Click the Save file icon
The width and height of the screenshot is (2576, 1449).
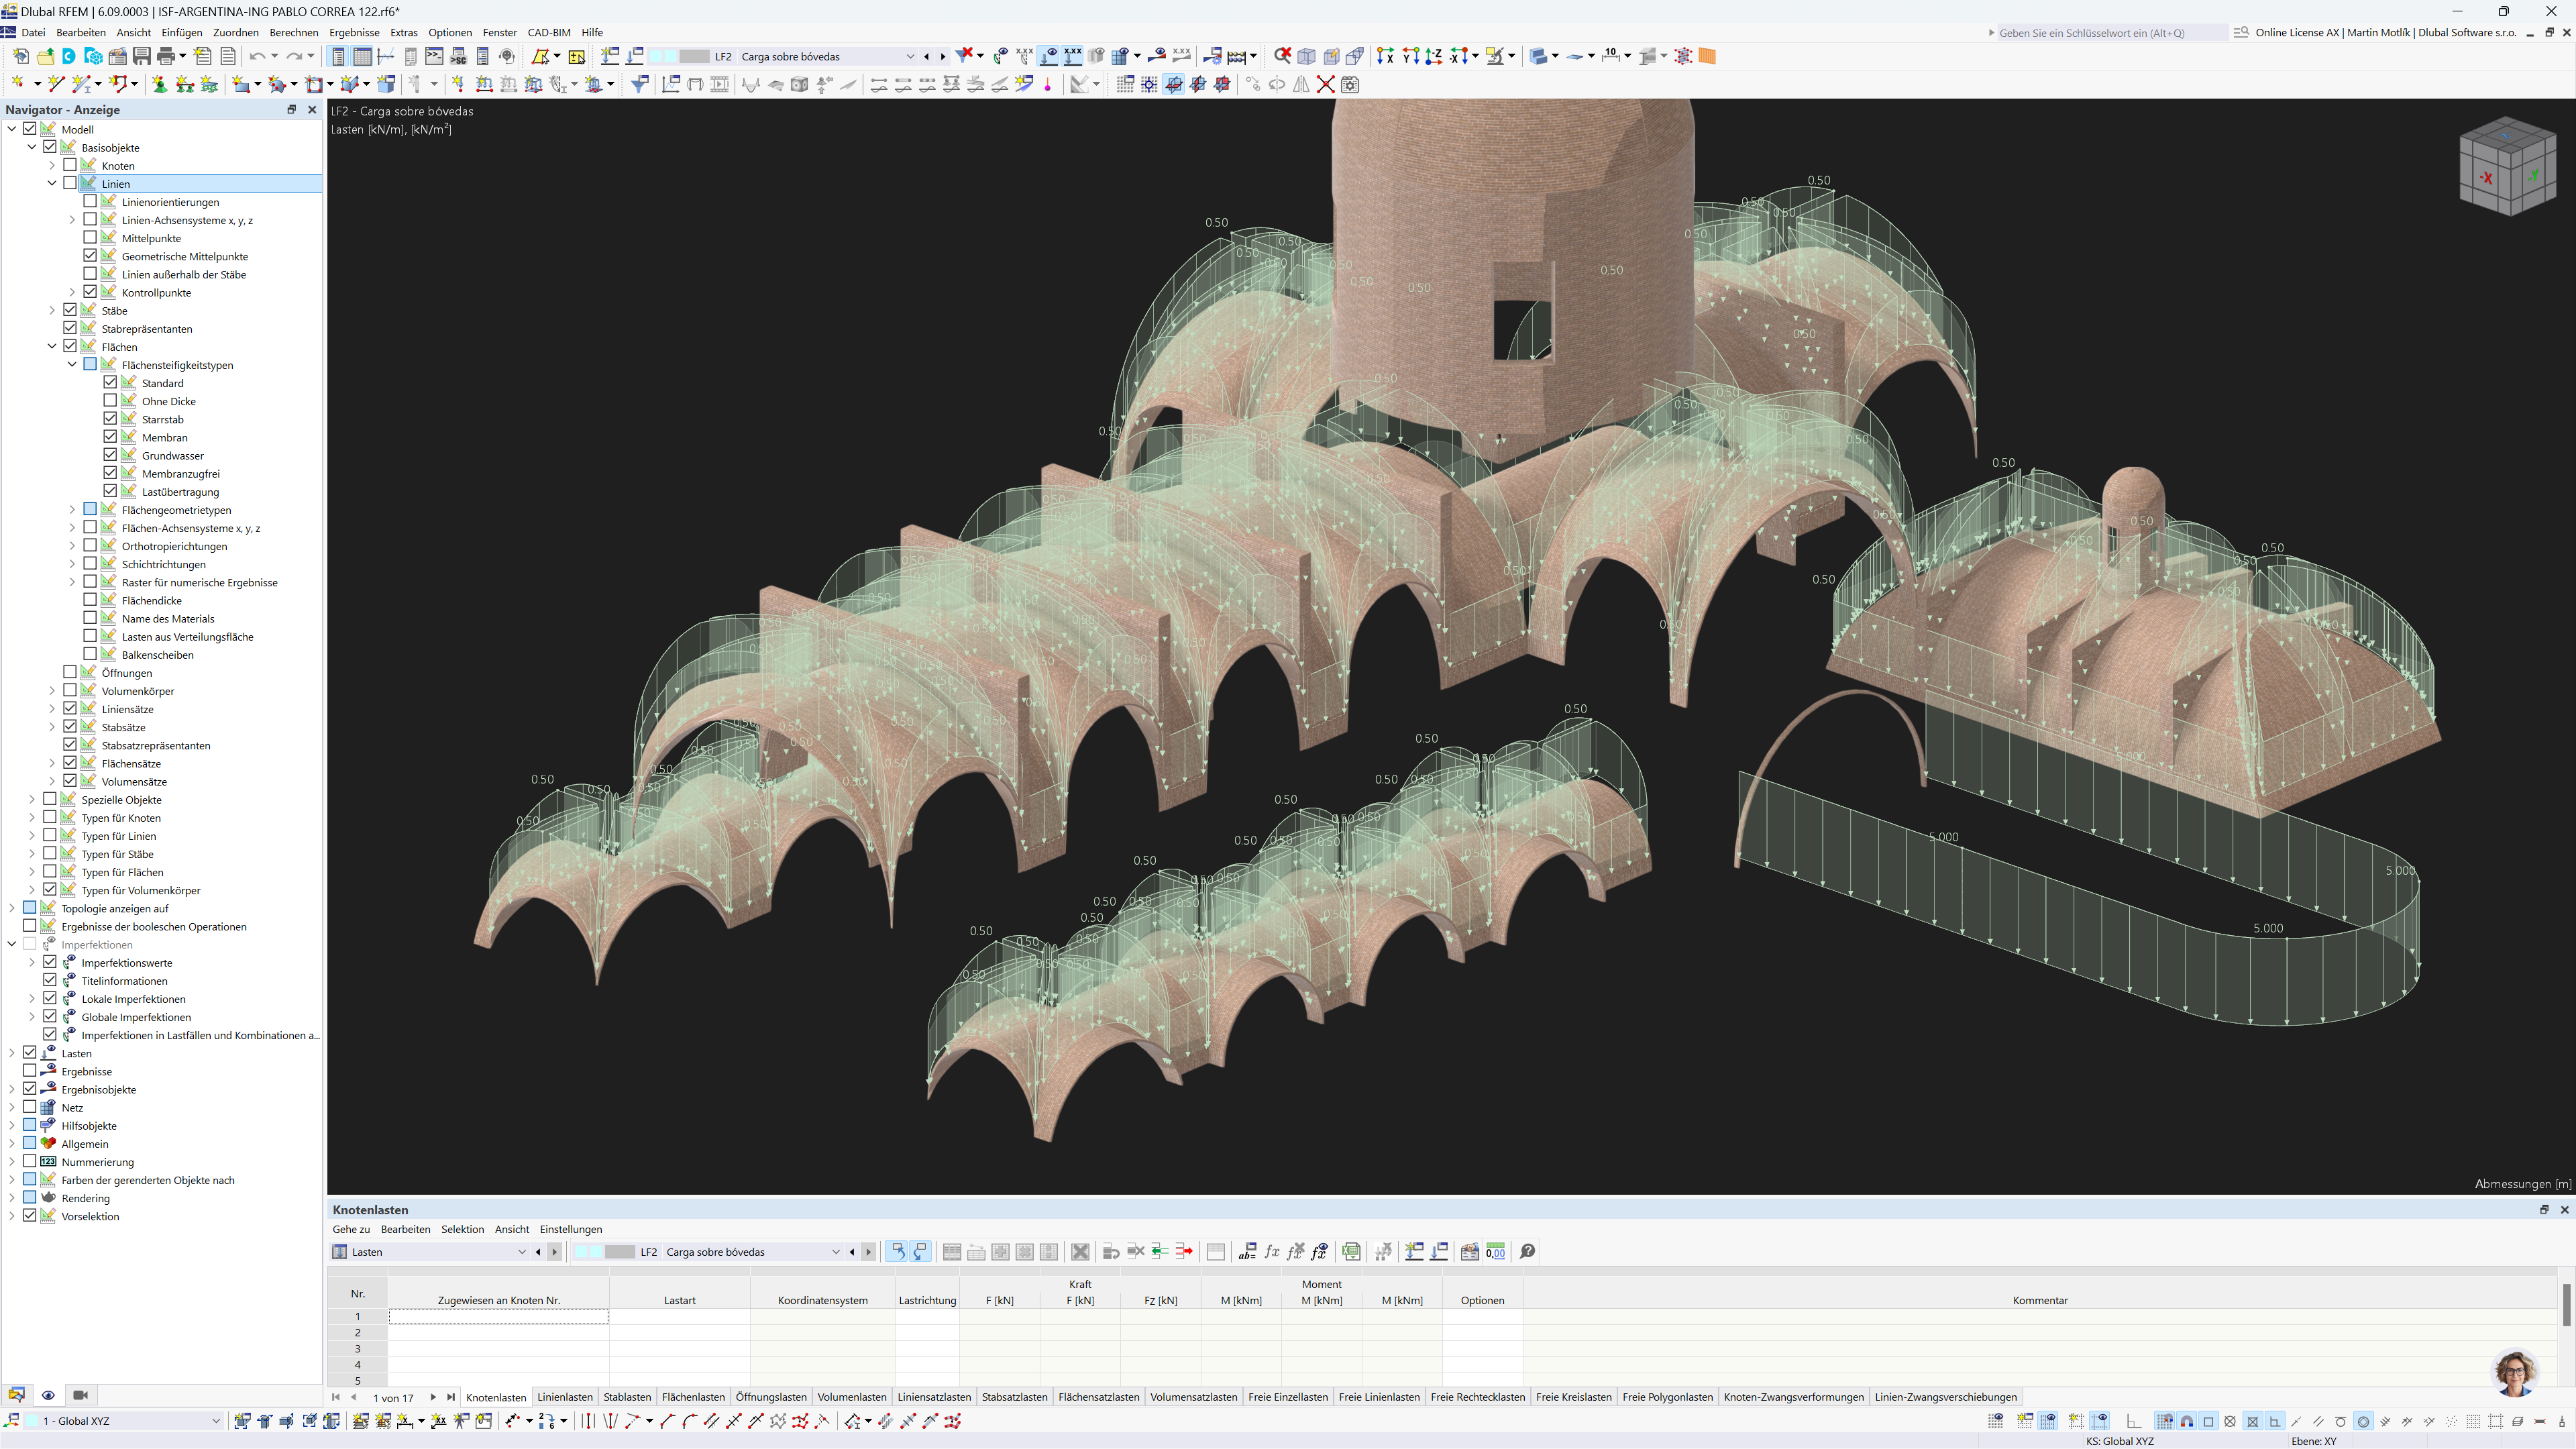click(141, 56)
